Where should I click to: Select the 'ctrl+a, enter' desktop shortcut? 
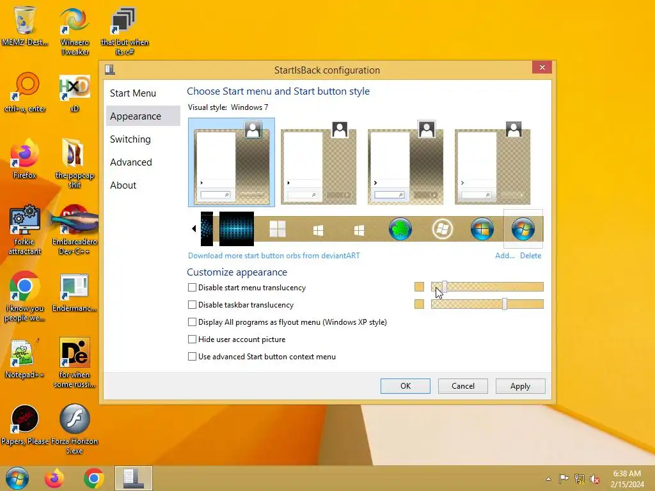point(25,93)
